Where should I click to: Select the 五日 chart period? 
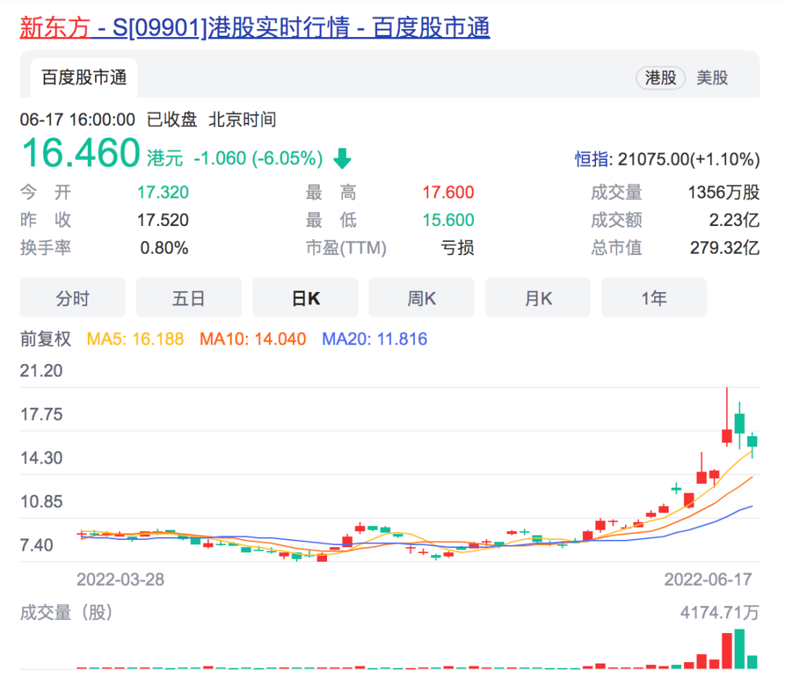pyautogui.click(x=188, y=297)
